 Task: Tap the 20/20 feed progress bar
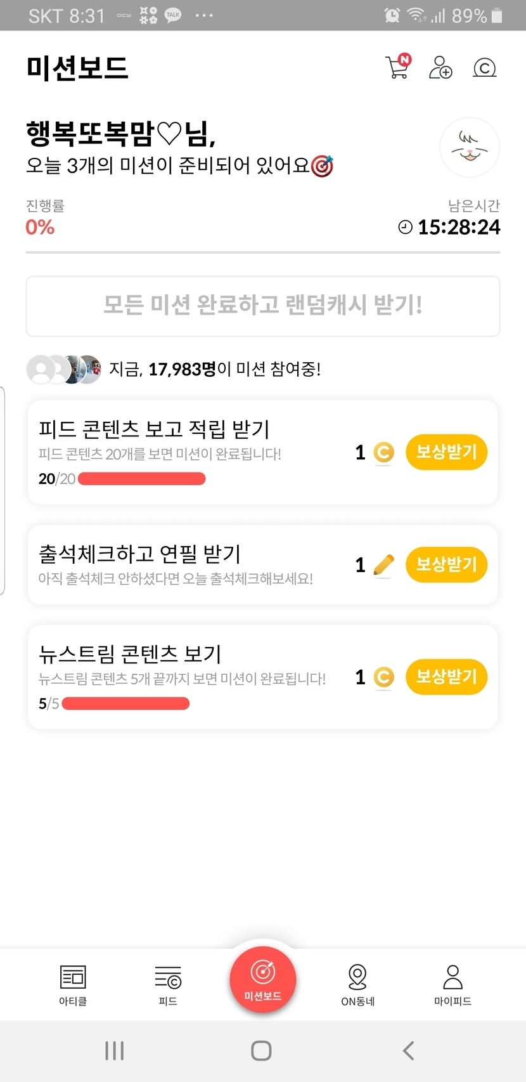(x=141, y=479)
